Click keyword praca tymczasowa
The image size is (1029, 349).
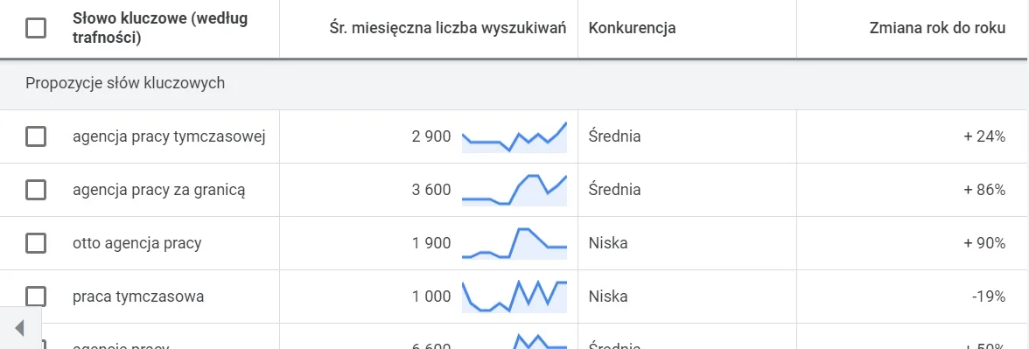click(138, 297)
